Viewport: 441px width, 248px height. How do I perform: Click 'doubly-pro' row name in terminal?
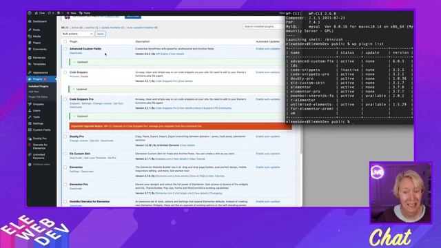tap(302, 79)
